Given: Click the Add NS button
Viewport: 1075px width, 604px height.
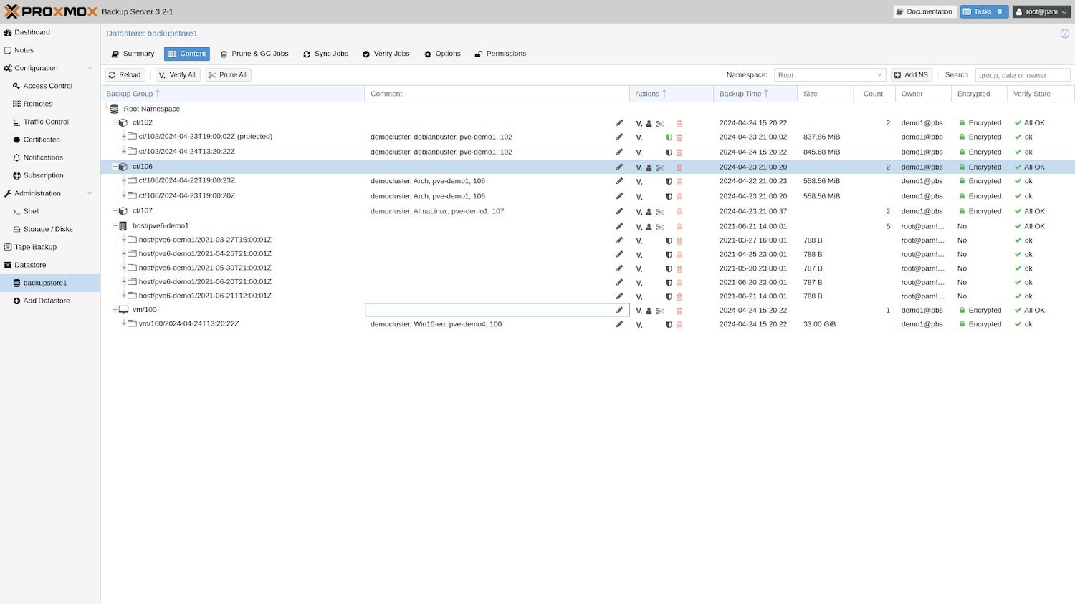Looking at the screenshot, I should pos(911,74).
